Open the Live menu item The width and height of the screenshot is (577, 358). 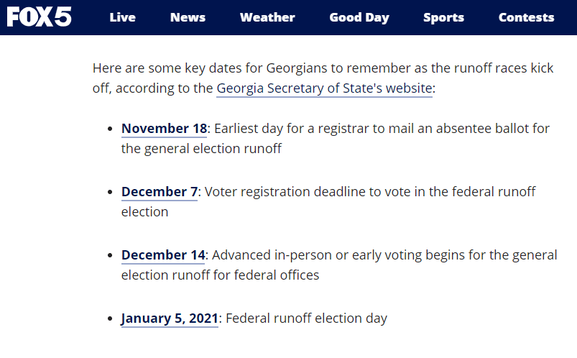(122, 17)
